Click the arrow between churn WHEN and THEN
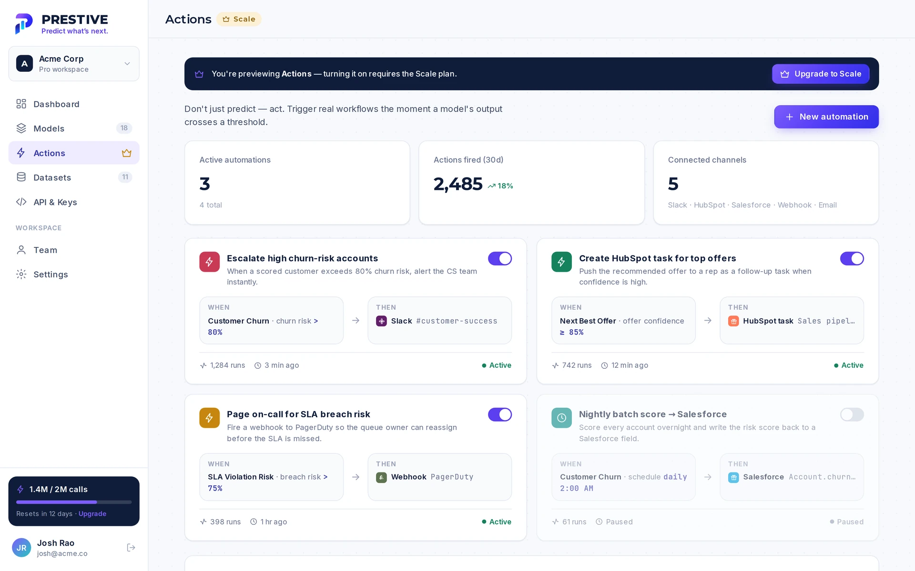Viewport: 915px width, 571px height. click(x=356, y=321)
